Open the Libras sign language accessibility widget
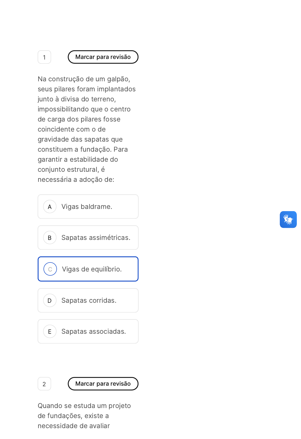This screenshot has width=301, height=439. [288, 219]
